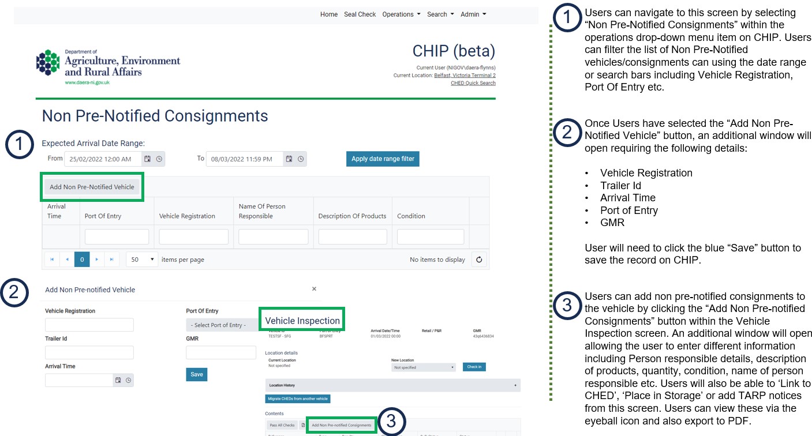Open the Operations menu
Viewport: 812px width, 436px height.
pyautogui.click(x=401, y=14)
